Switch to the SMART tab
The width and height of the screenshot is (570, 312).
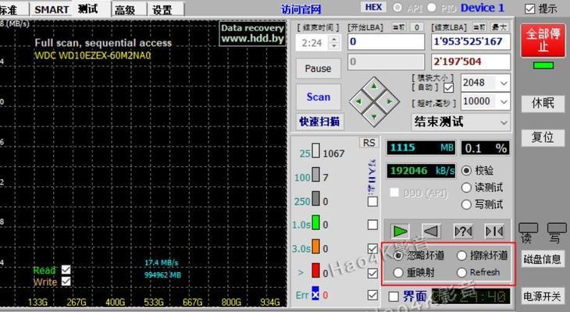(x=52, y=9)
